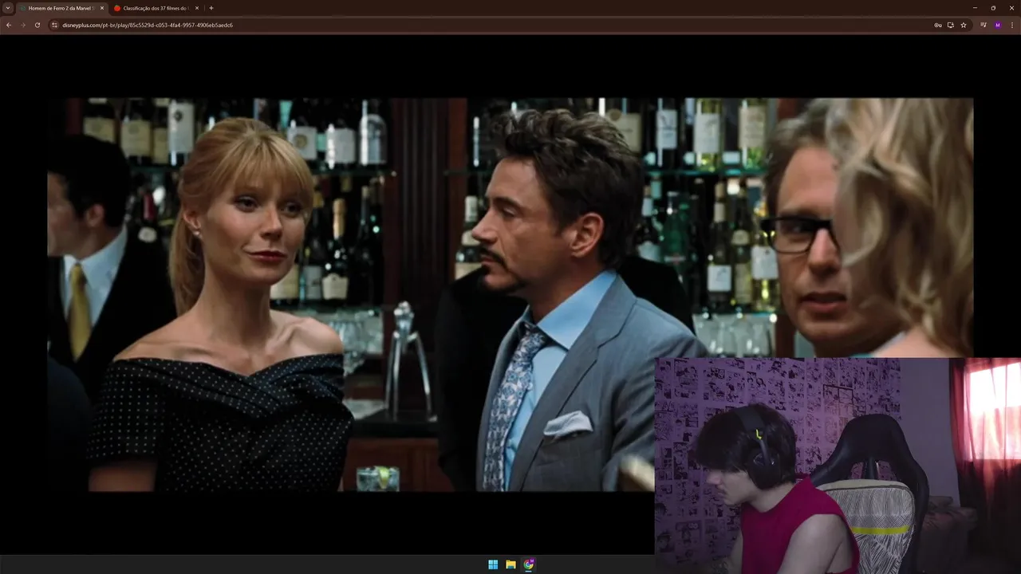Open a new browser tab
This screenshot has height=574, width=1021.
coord(211,8)
